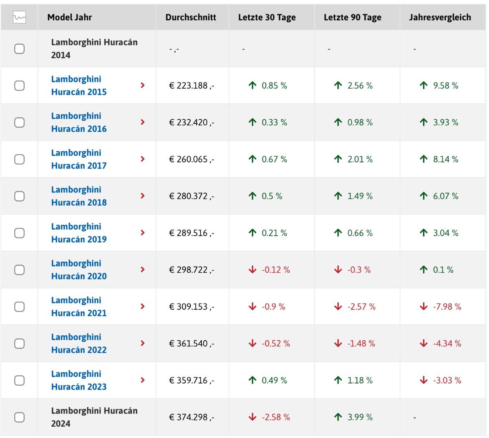Select the checkbox for Huracán 2020
Screen dimensions: 489x438
coord(19,270)
